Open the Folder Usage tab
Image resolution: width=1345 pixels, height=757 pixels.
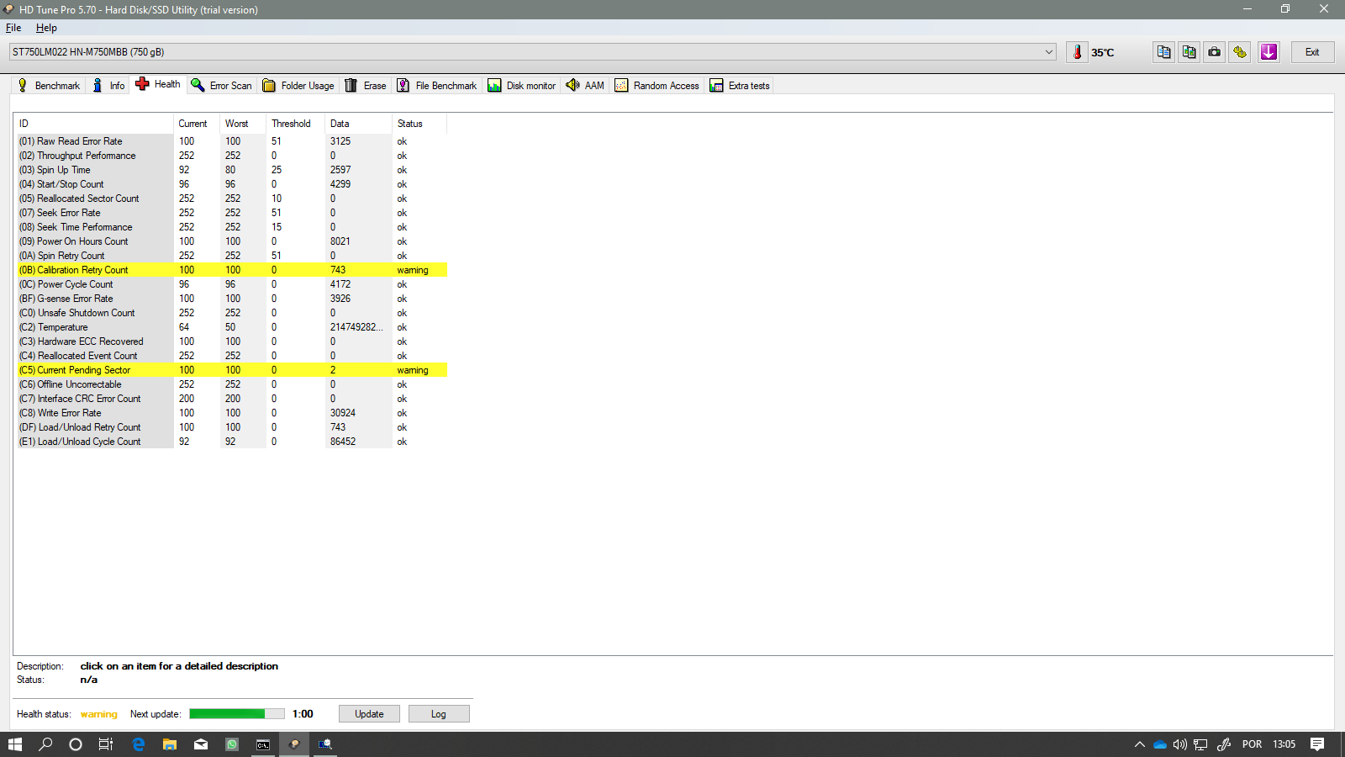(x=298, y=86)
